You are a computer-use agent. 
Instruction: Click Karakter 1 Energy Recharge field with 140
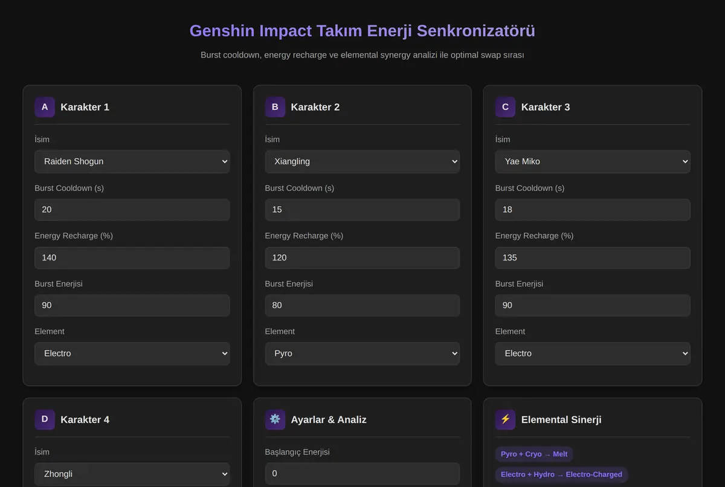132,257
